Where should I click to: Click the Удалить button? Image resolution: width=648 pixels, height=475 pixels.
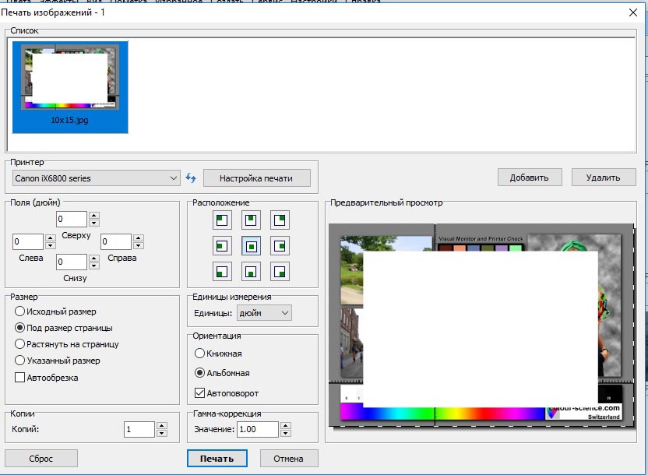pos(604,178)
